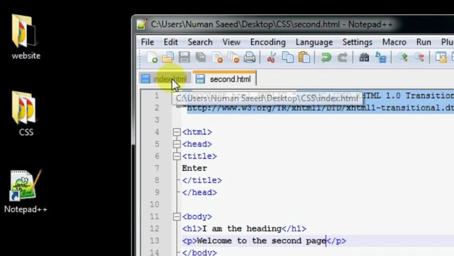Click the Notepad++ icon in the title bar
This screenshot has height=256, width=454.
(142, 24)
